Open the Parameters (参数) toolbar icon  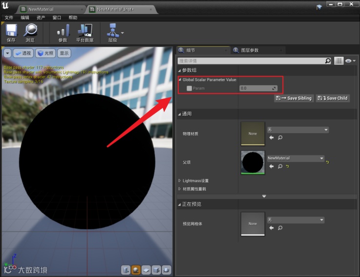pos(63,33)
